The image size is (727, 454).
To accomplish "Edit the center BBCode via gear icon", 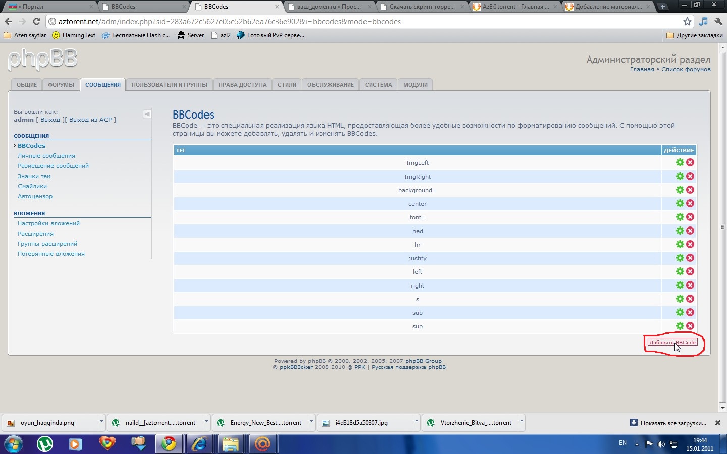I will pyautogui.click(x=680, y=203).
